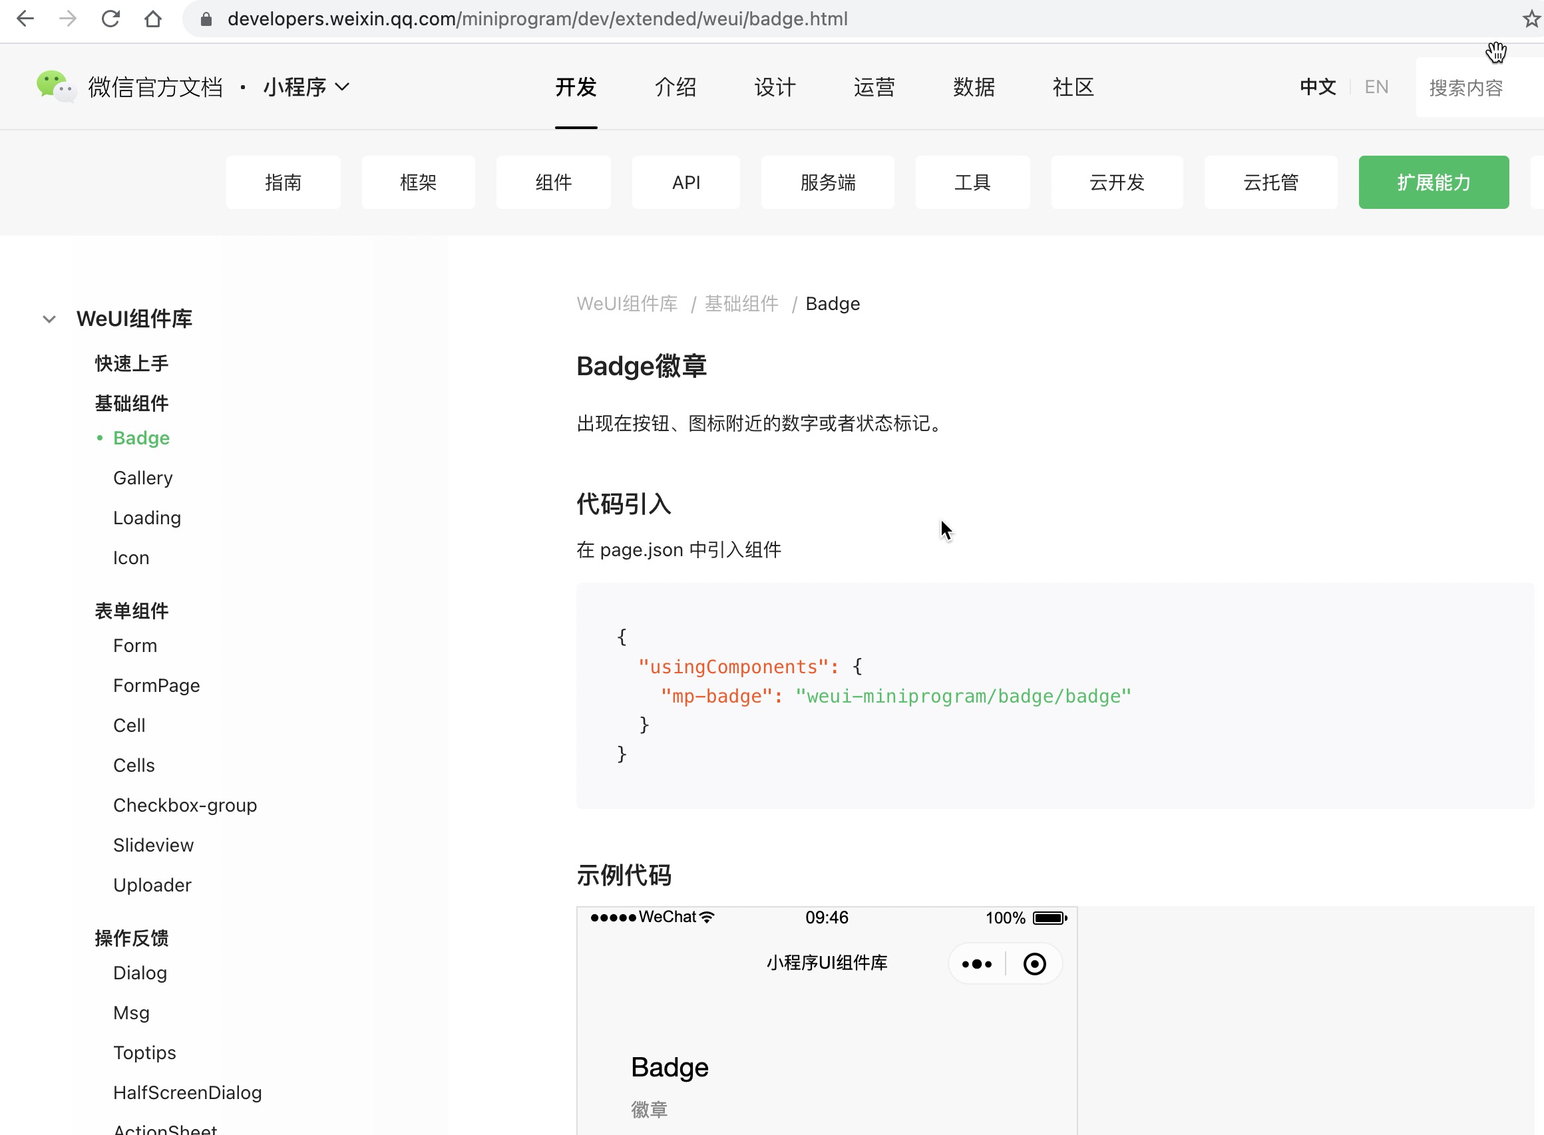Click the WeChat logo icon
Screen dimensions: 1544x1135
[55, 86]
